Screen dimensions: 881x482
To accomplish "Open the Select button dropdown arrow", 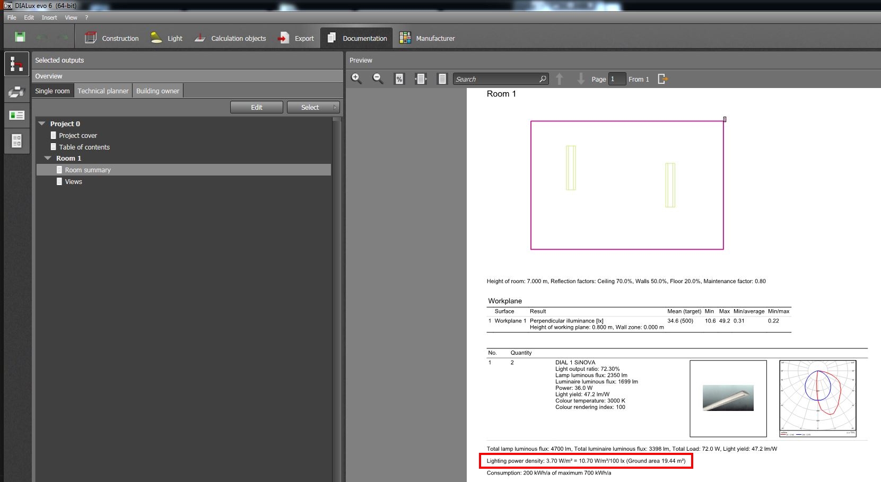I will click(335, 107).
